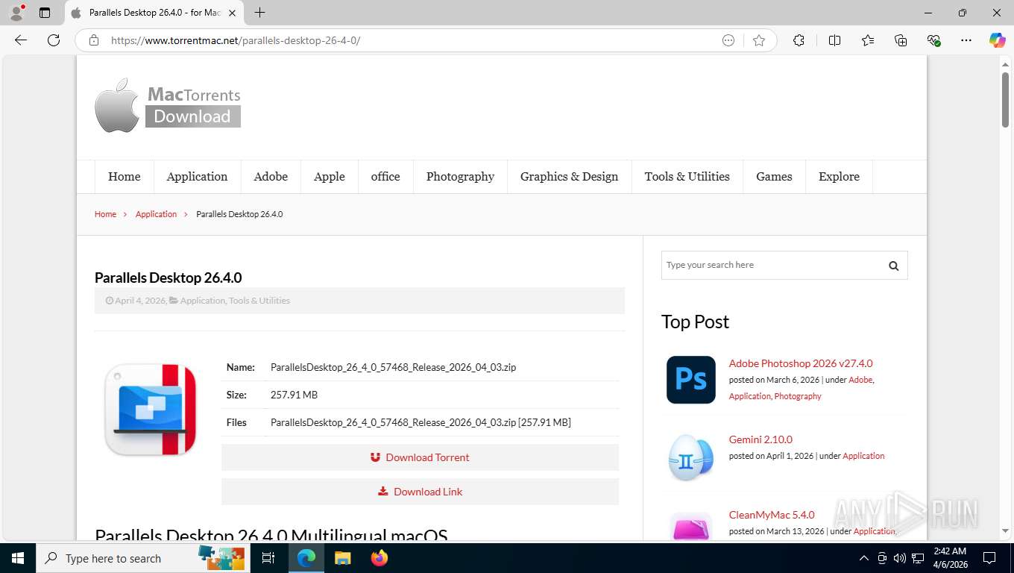1014x573 pixels.
Task: Launch Copilot from toolbar icon
Action: click(997, 40)
